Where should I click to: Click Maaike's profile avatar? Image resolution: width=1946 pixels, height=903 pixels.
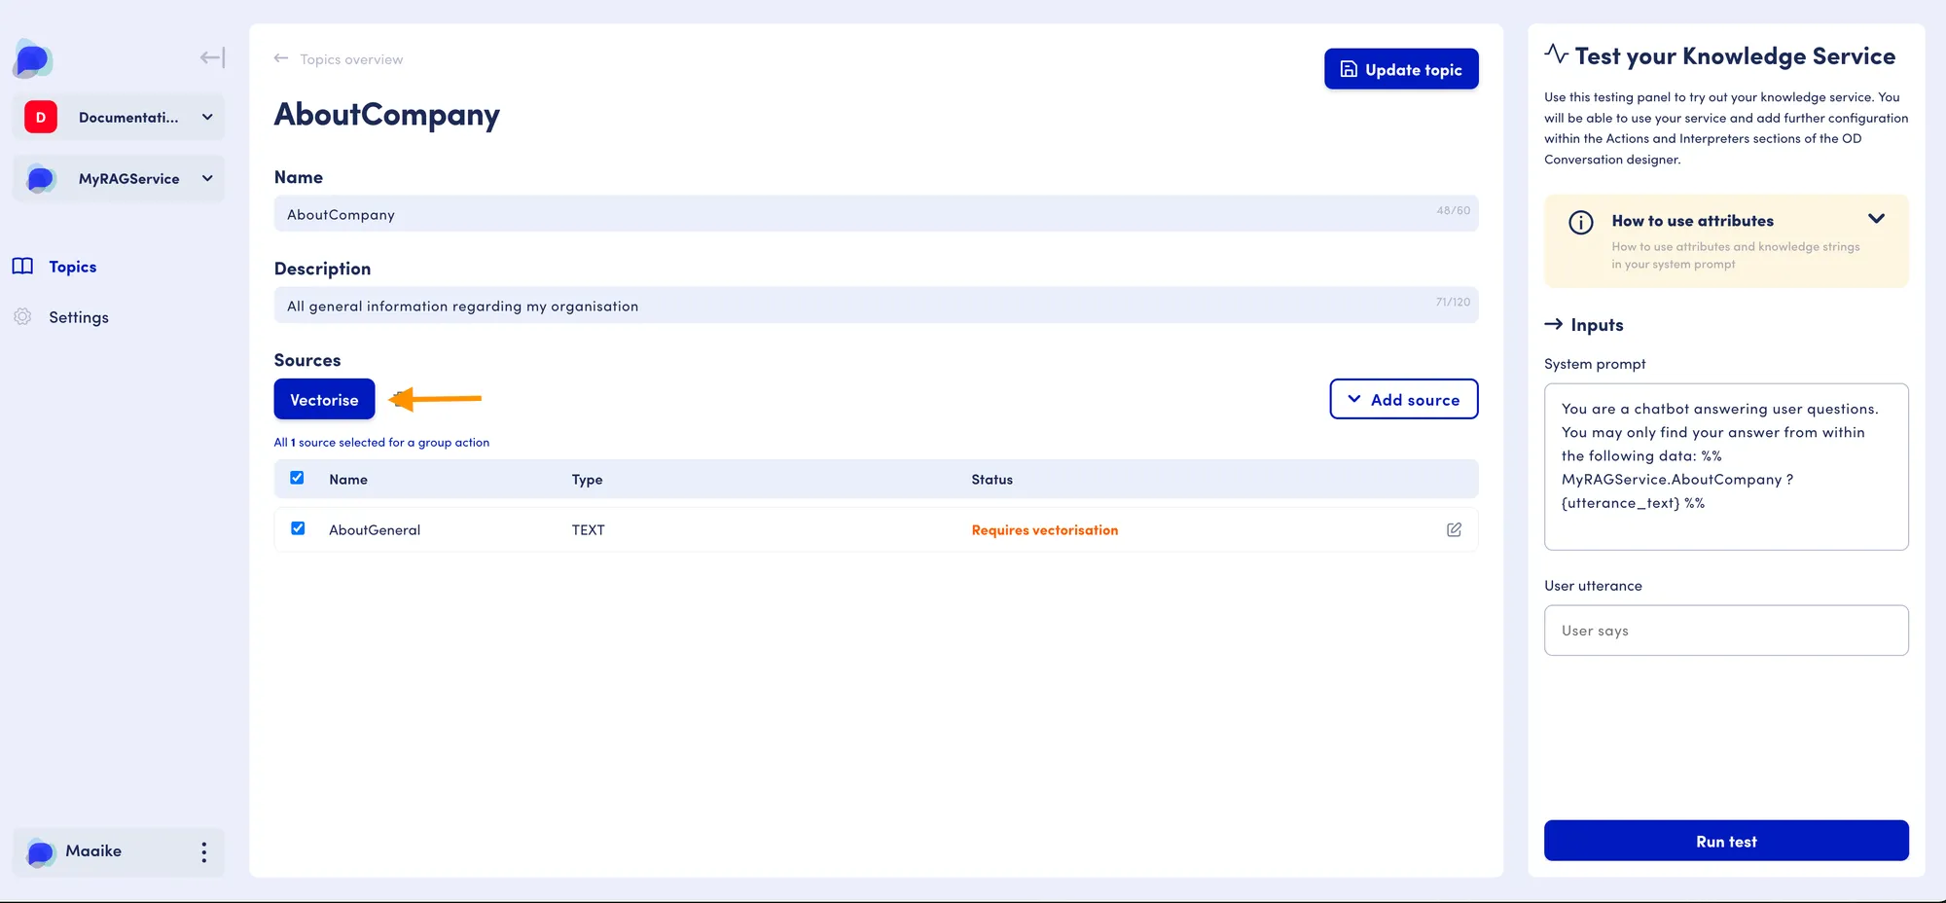40,852
